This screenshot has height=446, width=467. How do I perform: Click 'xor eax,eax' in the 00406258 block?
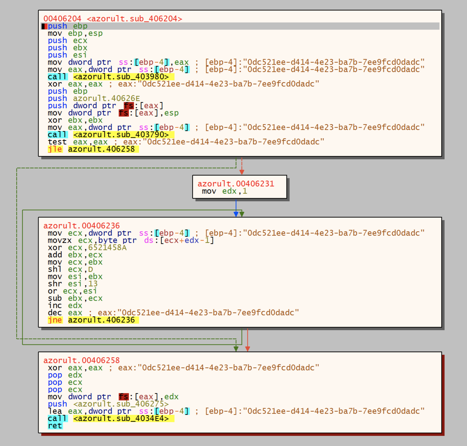75,368
